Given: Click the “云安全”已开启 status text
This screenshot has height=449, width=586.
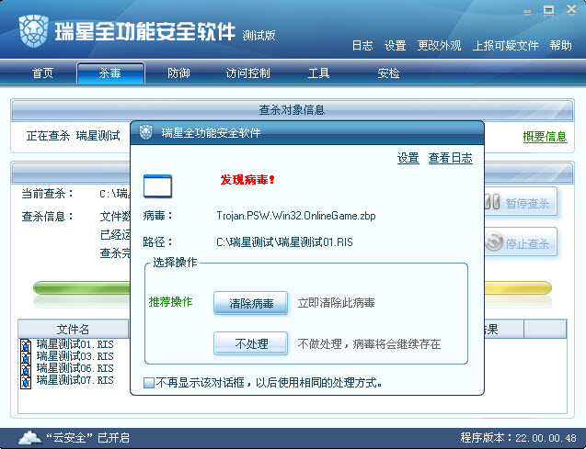Looking at the screenshot, I should (87, 437).
